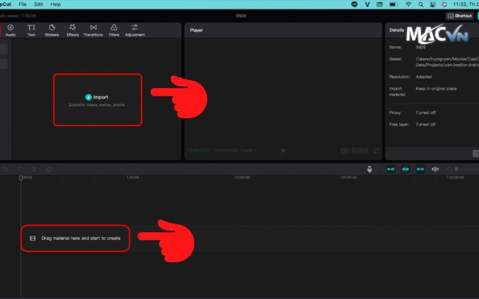Toggle fullscreen preview in the Player
Viewport: 479px width, 299px height.
pyautogui.click(x=377, y=151)
